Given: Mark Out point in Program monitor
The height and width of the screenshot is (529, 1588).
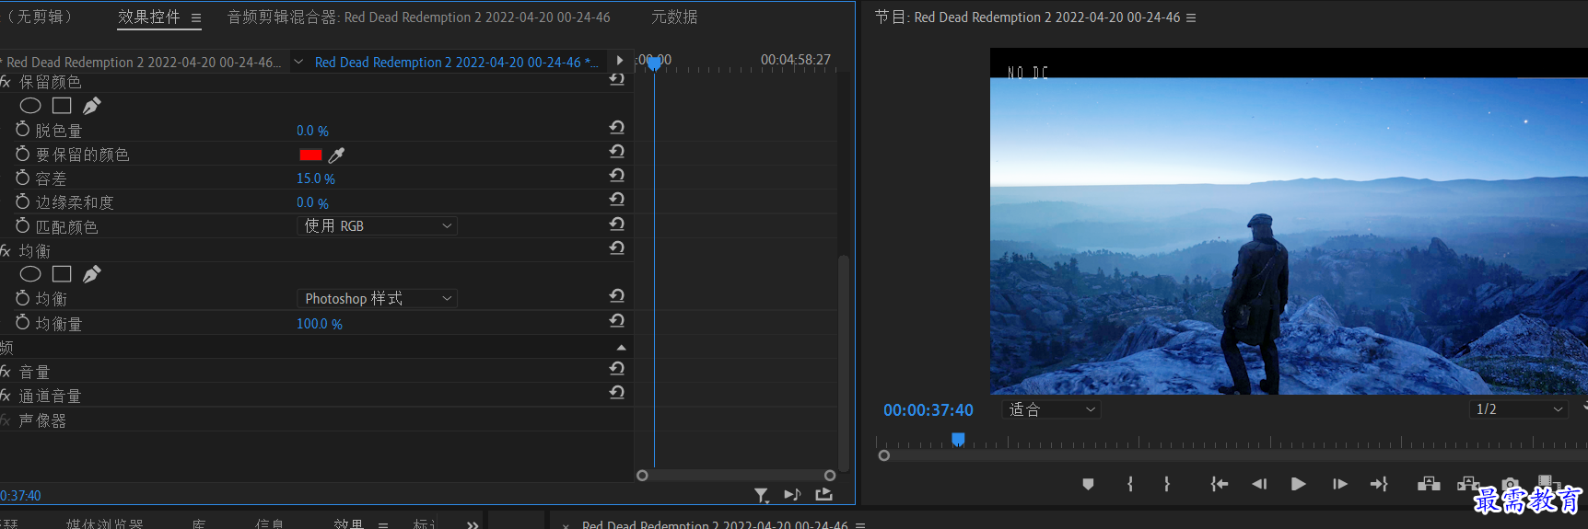Looking at the screenshot, I should pos(1167,484).
